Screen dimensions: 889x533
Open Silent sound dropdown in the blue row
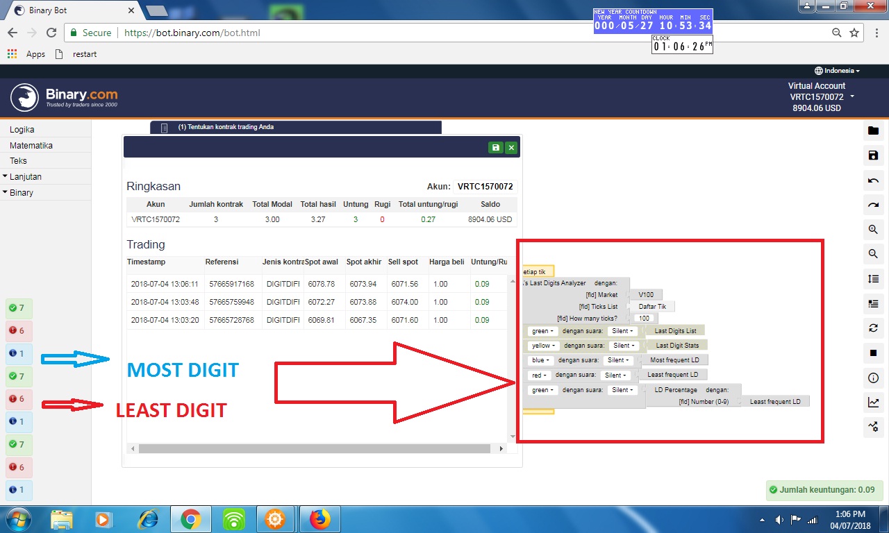point(618,360)
